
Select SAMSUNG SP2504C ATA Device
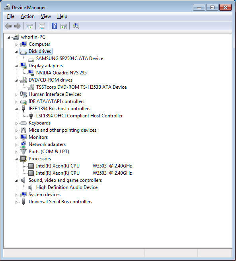(x=70, y=58)
